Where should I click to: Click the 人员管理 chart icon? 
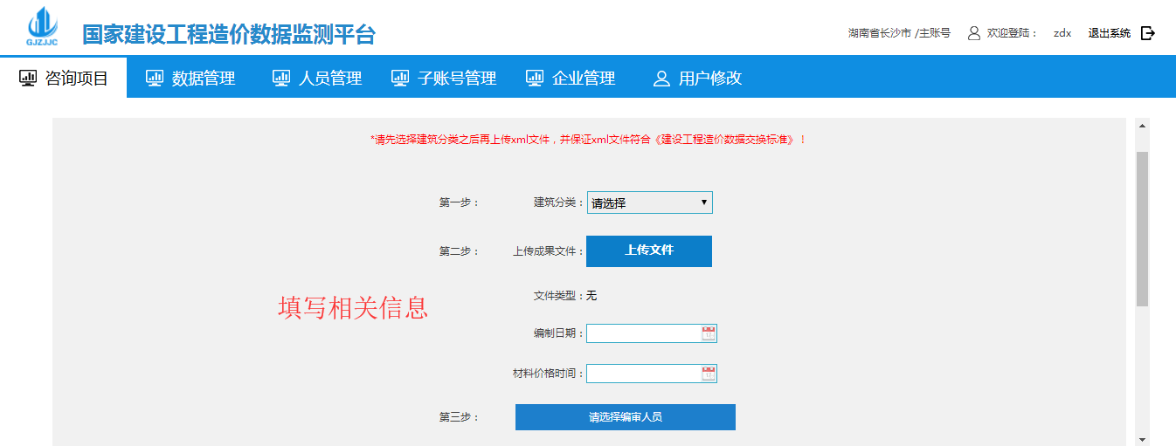pyautogui.click(x=281, y=78)
